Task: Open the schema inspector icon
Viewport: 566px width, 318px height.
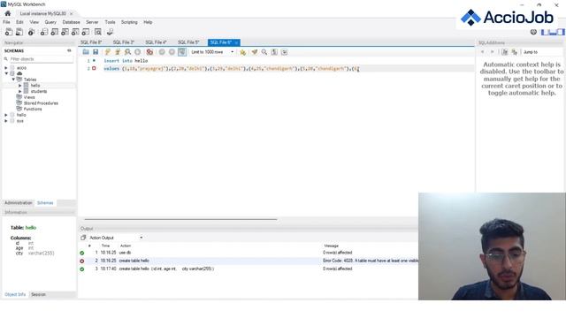Action: coord(32,32)
